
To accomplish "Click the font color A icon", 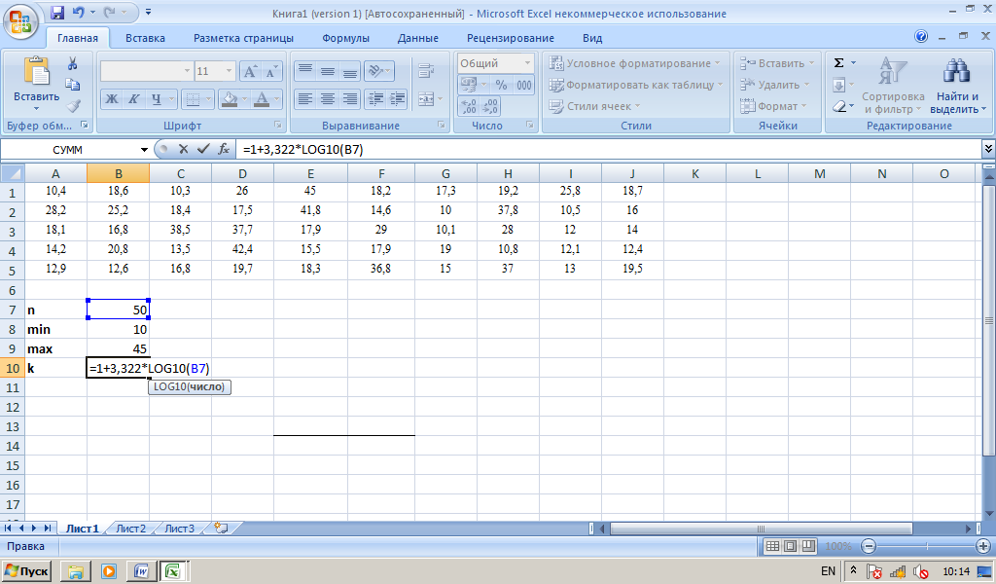I will [261, 99].
